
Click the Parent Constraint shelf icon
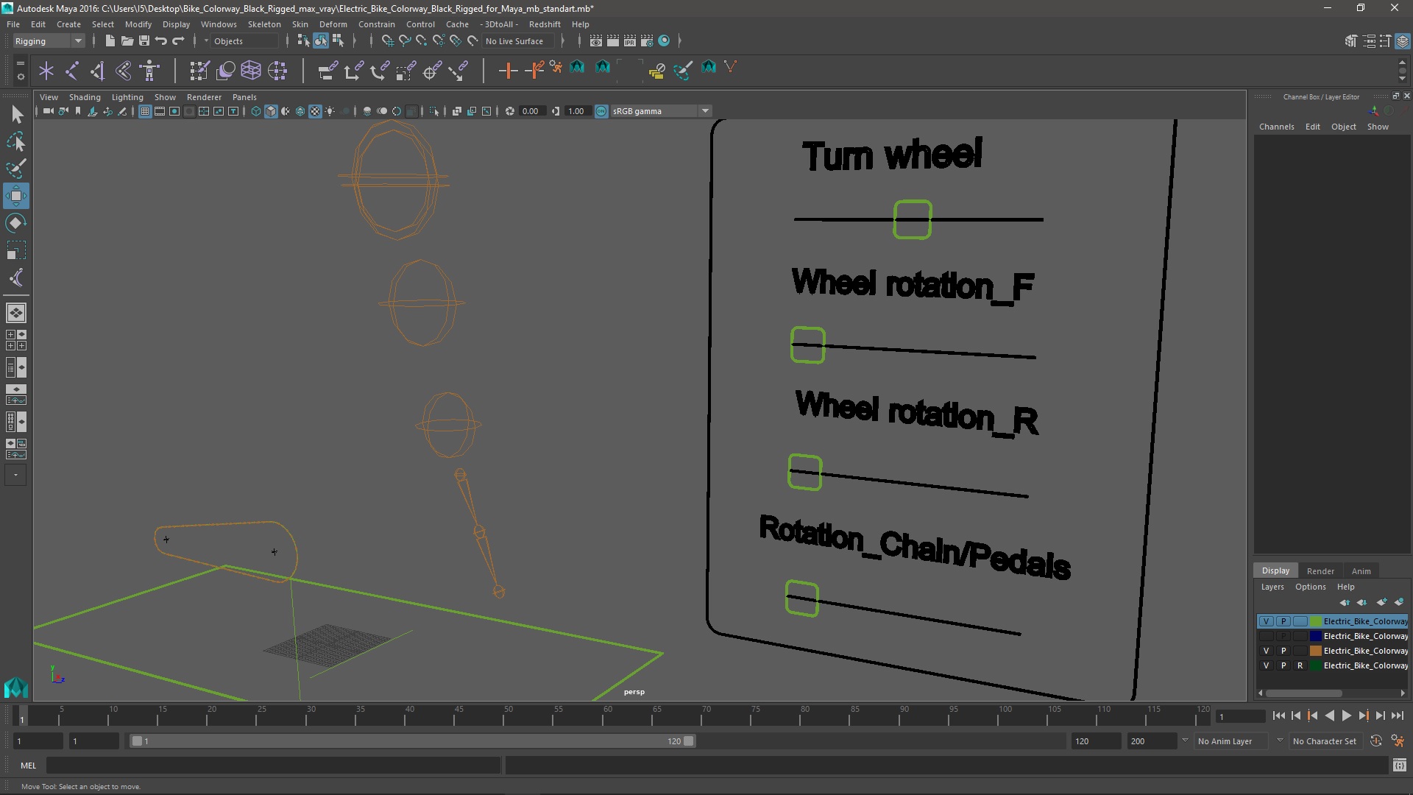click(x=327, y=71)
